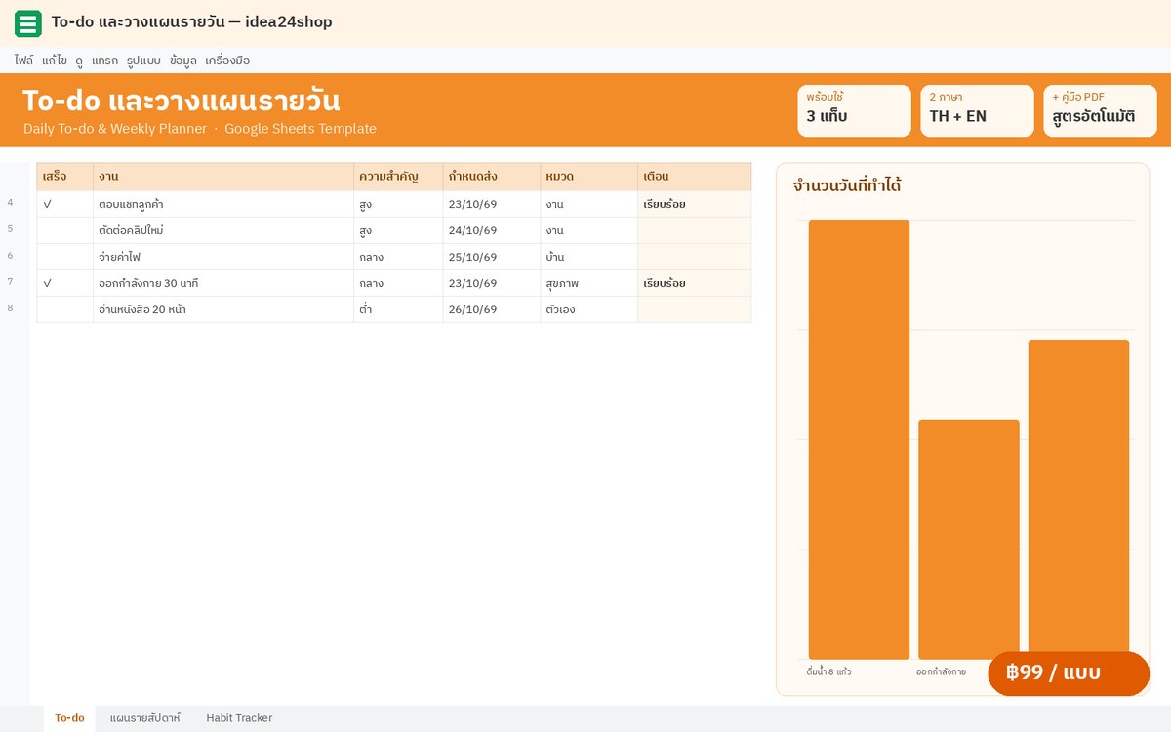Open the ข้อมูล menu
The height and width of the screenshot is (732, 1171).
[182, 61]
